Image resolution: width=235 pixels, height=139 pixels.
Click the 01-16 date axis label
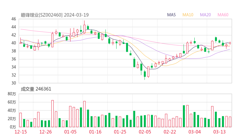[x=95, y=132]
